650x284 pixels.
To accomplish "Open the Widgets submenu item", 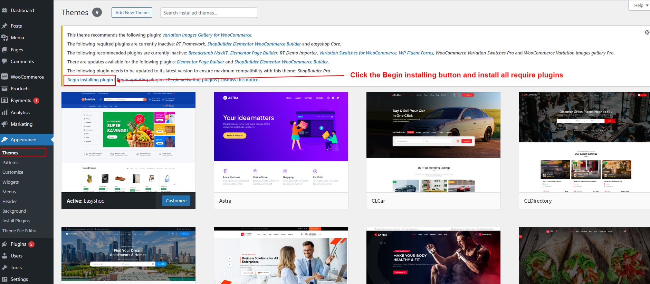I will coord(11,182).
